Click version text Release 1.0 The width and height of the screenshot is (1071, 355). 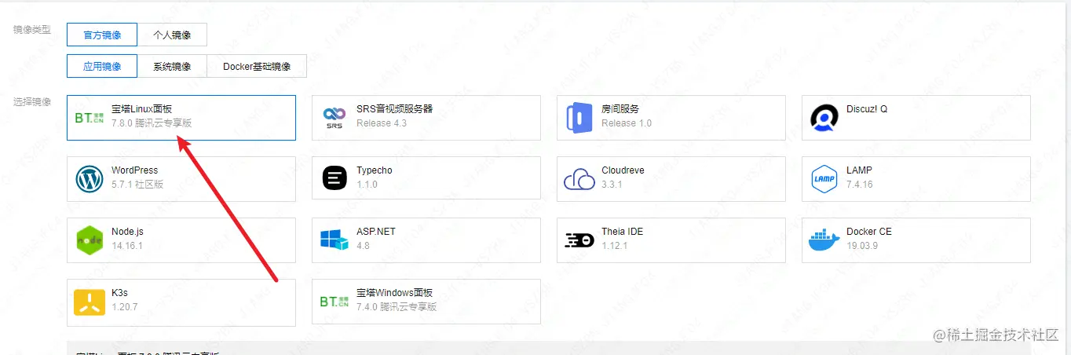(x=627, y=123)
